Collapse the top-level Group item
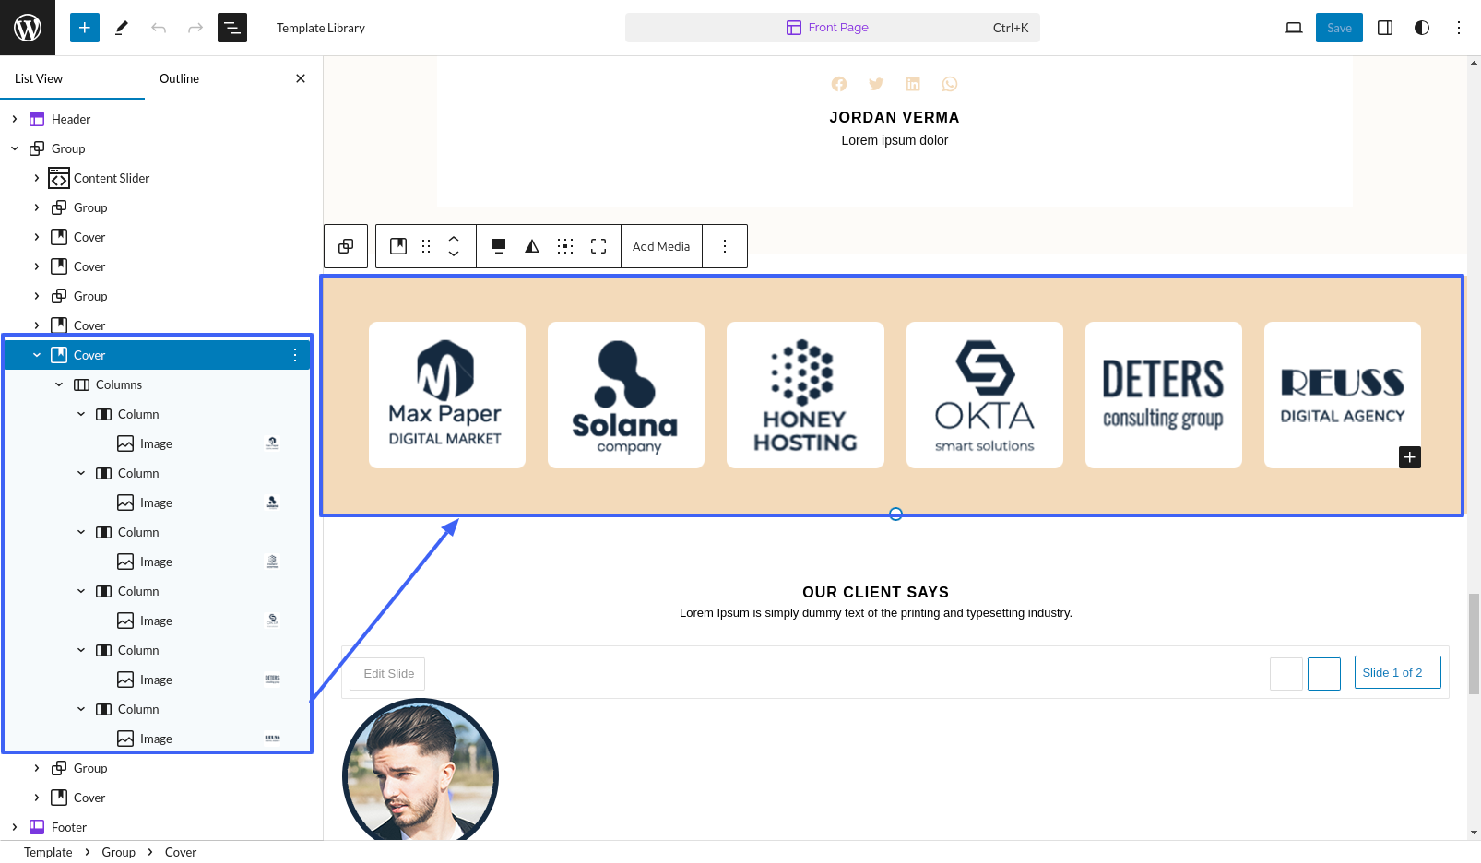1481x863 pixels. 15,148
